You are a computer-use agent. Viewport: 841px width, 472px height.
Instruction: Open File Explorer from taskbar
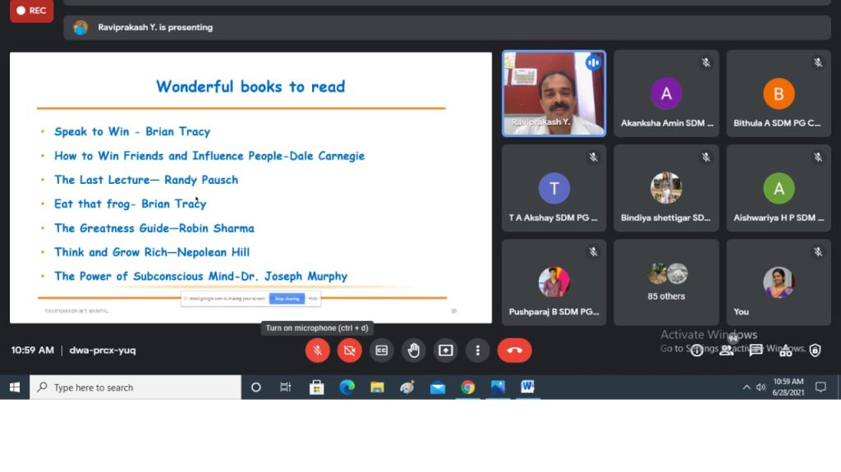[377, 387]
